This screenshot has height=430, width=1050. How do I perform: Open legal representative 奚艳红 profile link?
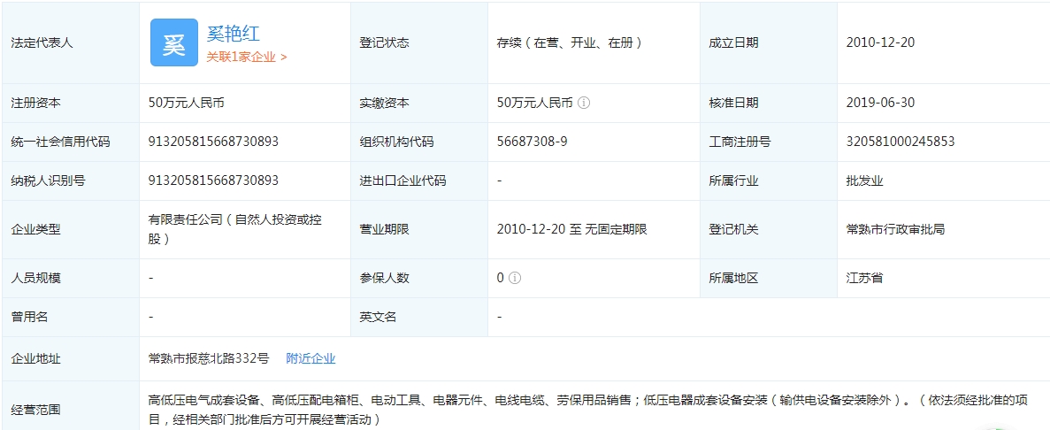233,34
